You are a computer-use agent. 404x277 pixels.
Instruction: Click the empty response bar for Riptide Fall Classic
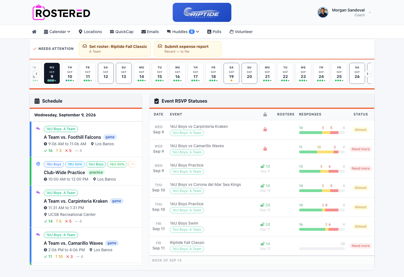322,249
